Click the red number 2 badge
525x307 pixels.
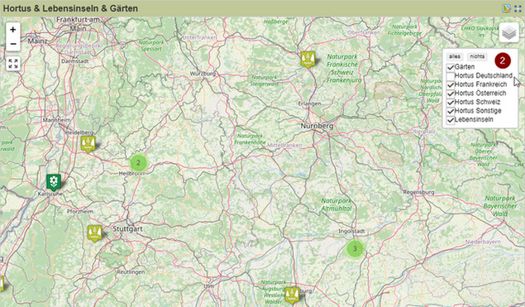(x=502, y=60)
